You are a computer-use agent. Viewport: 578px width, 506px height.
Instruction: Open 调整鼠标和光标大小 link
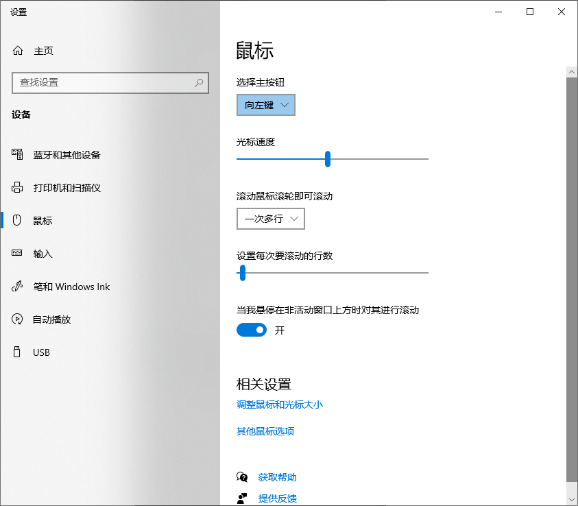tap(279, 405)
